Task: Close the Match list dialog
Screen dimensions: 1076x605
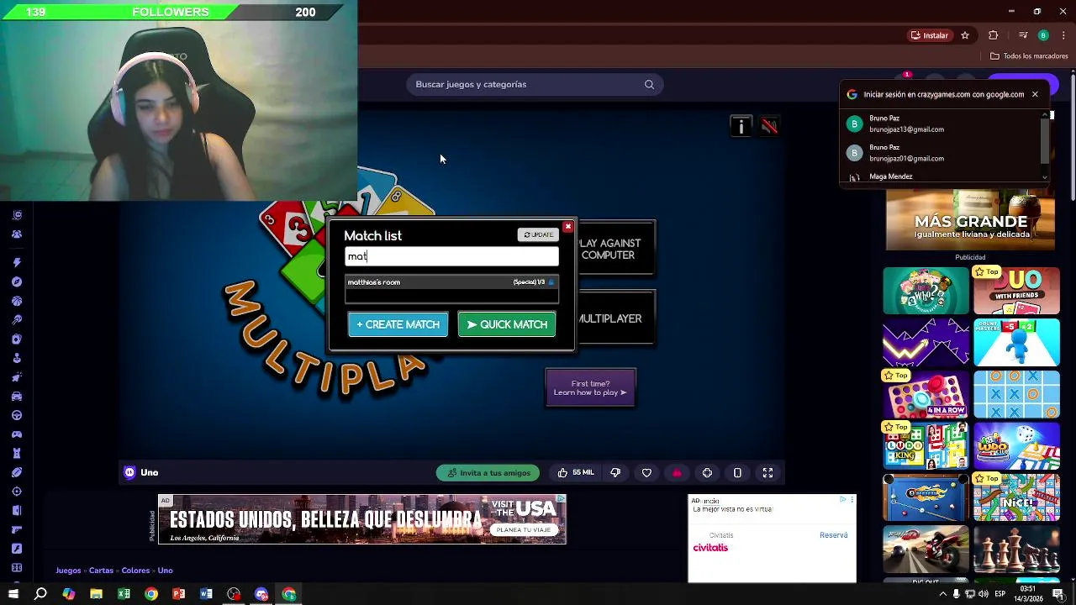Action: coord(567,227)
